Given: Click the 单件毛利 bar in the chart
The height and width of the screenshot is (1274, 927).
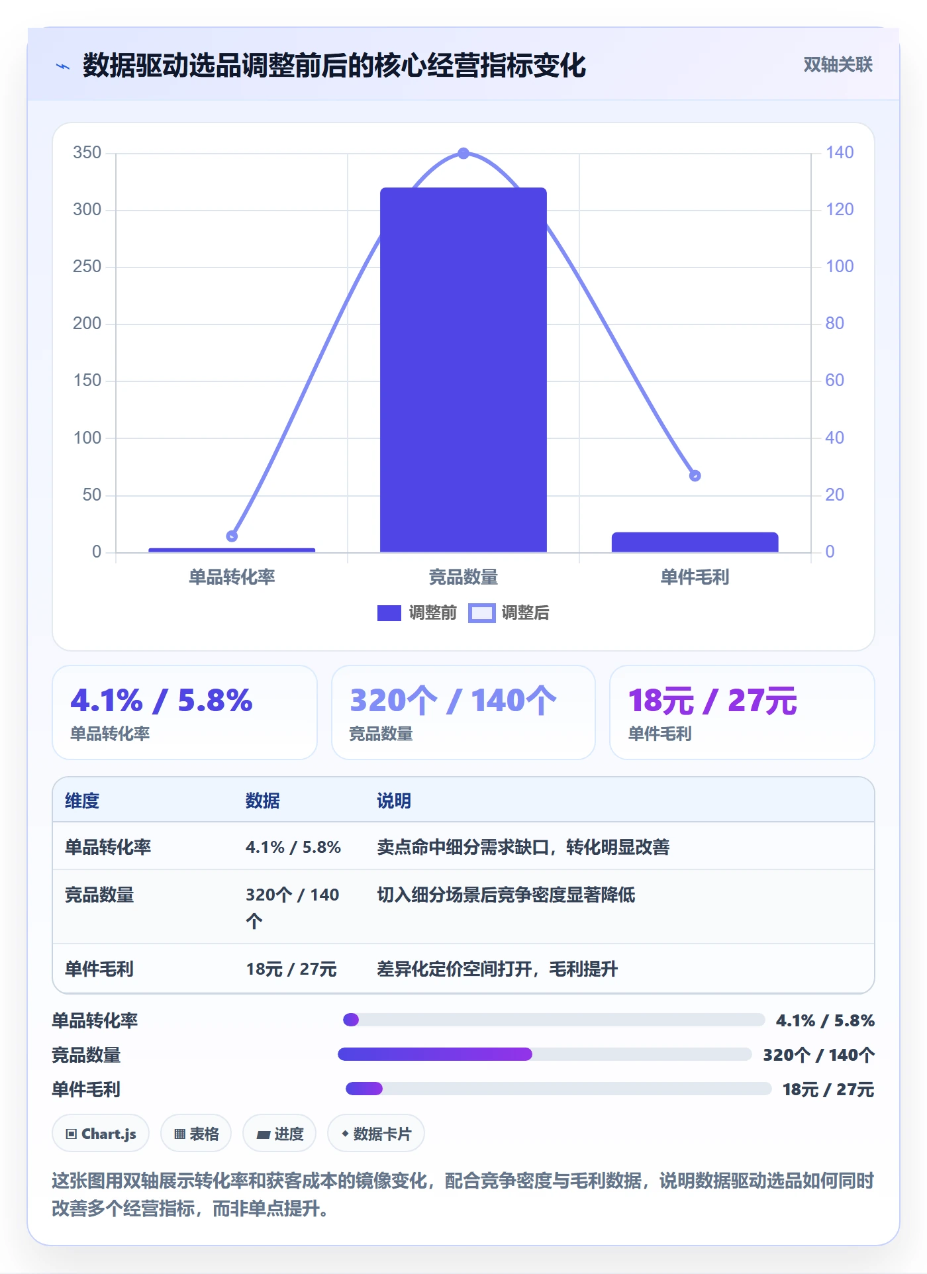Looking at the screenshot, I should (695, 542).
